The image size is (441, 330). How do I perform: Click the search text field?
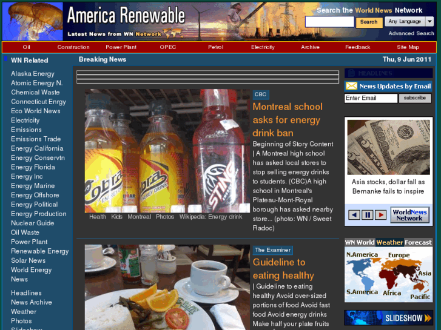coord(329,22)
